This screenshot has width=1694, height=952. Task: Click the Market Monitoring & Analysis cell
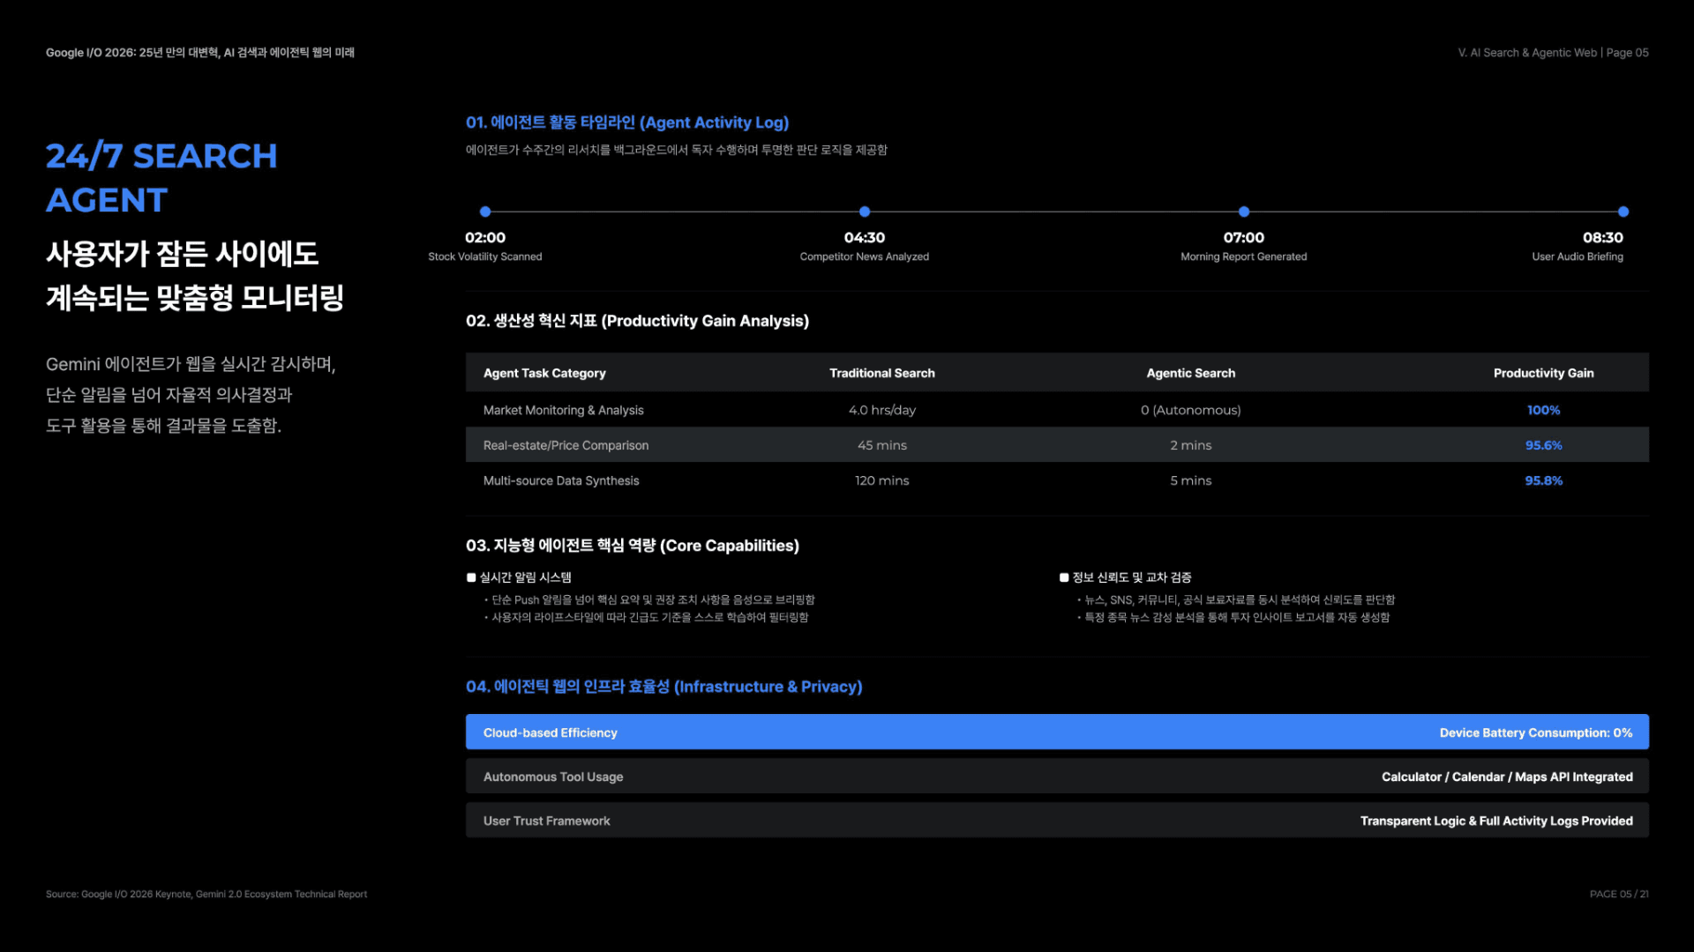click(x=564, y=410)
